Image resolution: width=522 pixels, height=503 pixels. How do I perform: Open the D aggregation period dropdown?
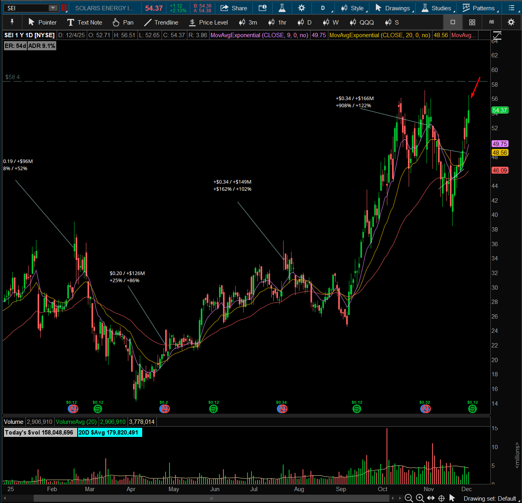click(324, 8)
